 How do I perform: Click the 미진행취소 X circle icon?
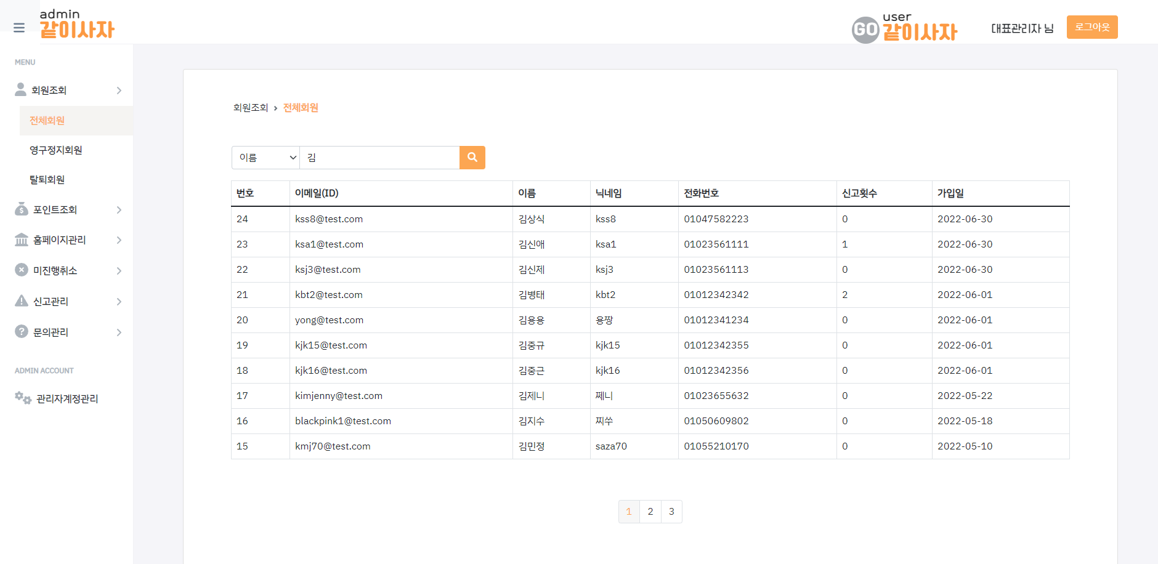coord(22,270)
